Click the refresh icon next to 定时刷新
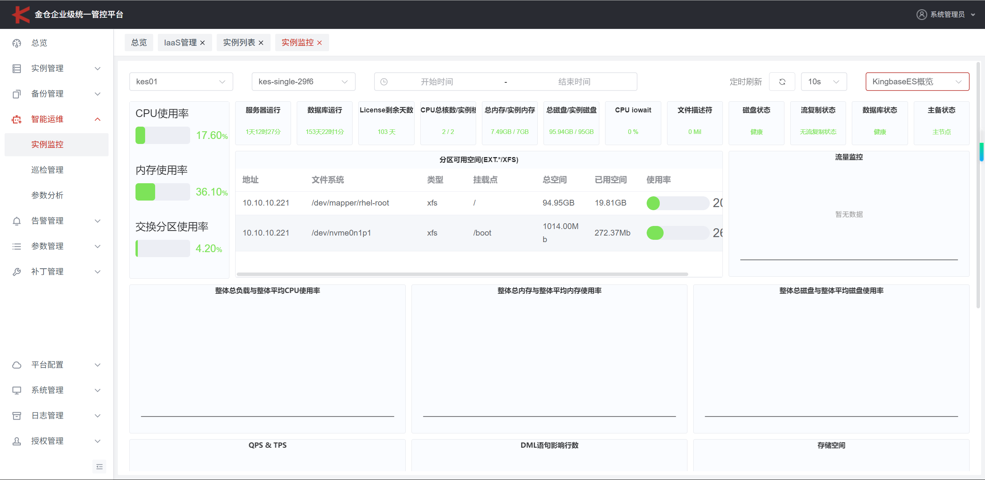 tap(782, 82)
